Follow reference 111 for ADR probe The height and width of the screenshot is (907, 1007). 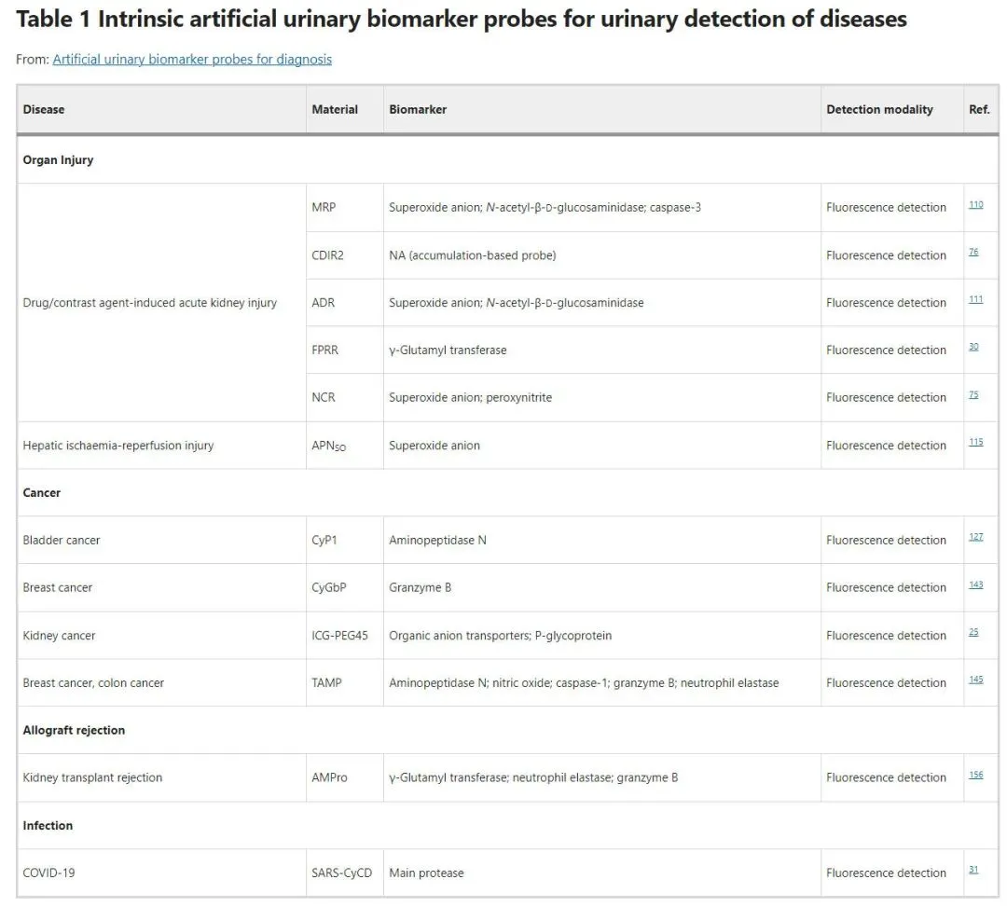[x=975, y=299]
